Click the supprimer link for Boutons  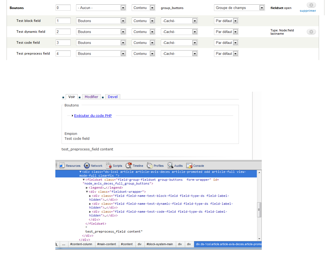tap(308, 11)
